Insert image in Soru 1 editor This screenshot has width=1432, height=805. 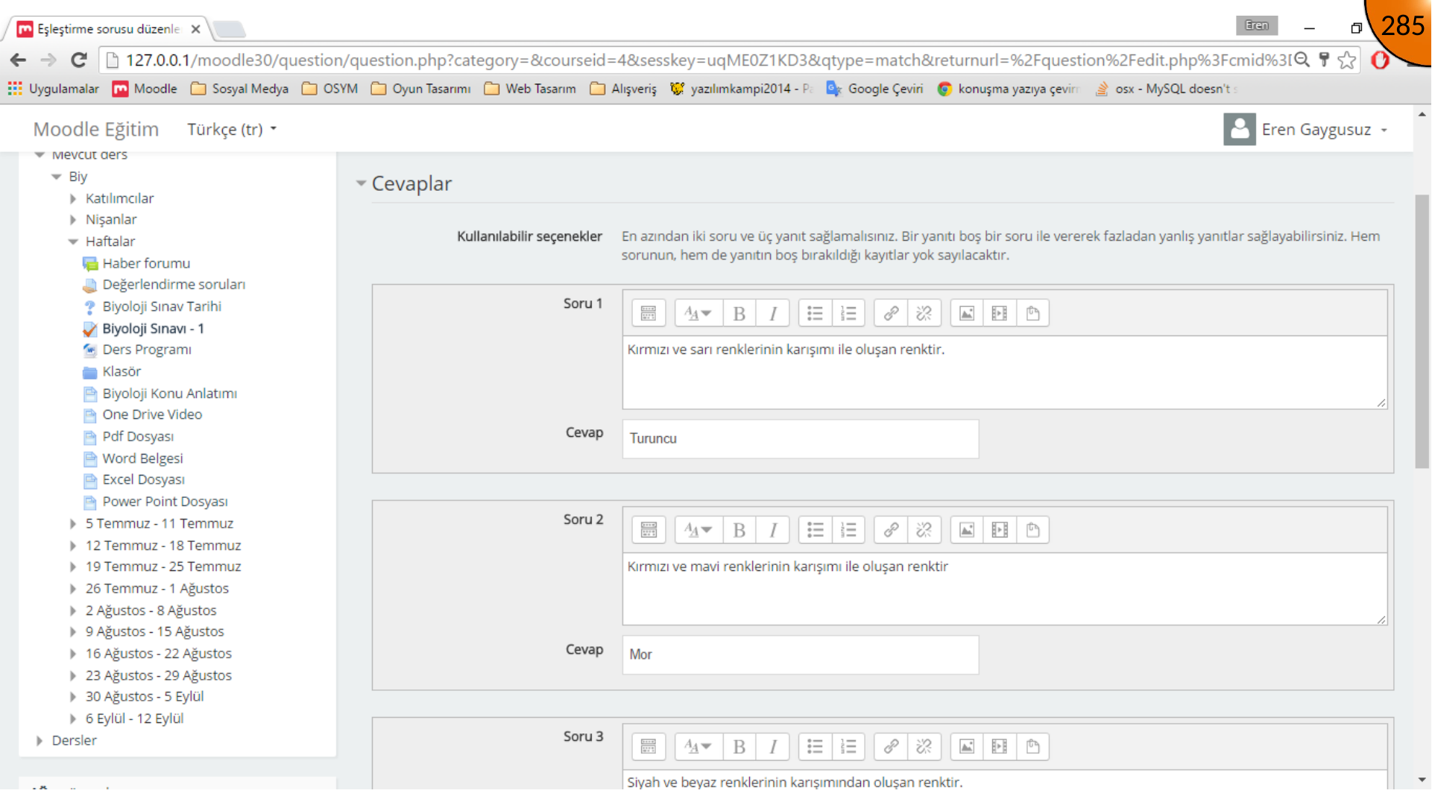(967, 314)
